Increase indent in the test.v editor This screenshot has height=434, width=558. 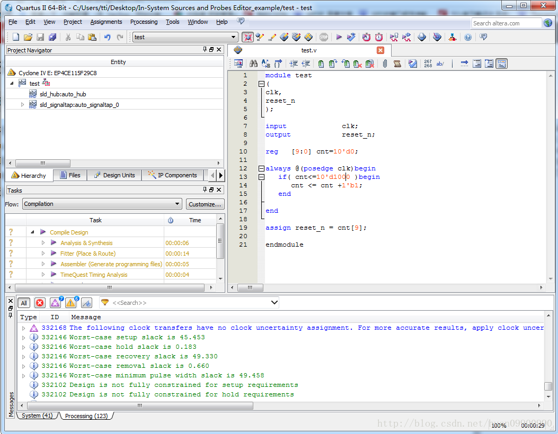tap(294, 64)
